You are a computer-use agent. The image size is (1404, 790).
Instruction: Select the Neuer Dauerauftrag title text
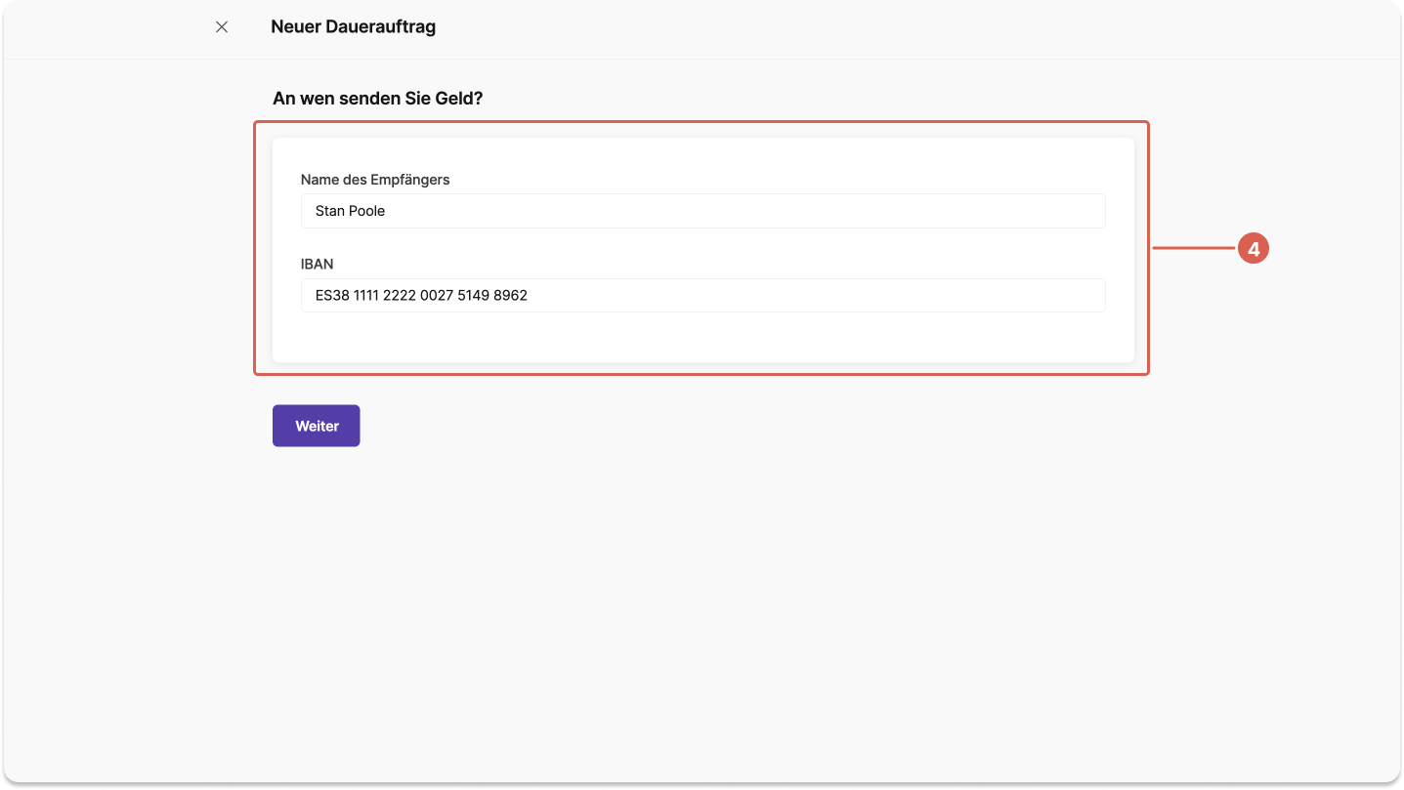click(354, 27)
